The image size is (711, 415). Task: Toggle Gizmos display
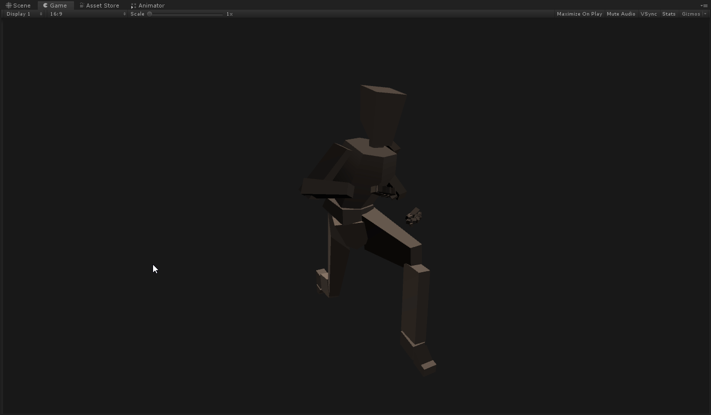pyautogui.click(x=691, y=14)
